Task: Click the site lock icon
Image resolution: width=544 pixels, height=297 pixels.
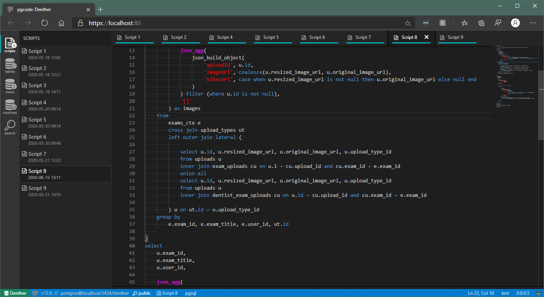Action: (x=80, y=23)
